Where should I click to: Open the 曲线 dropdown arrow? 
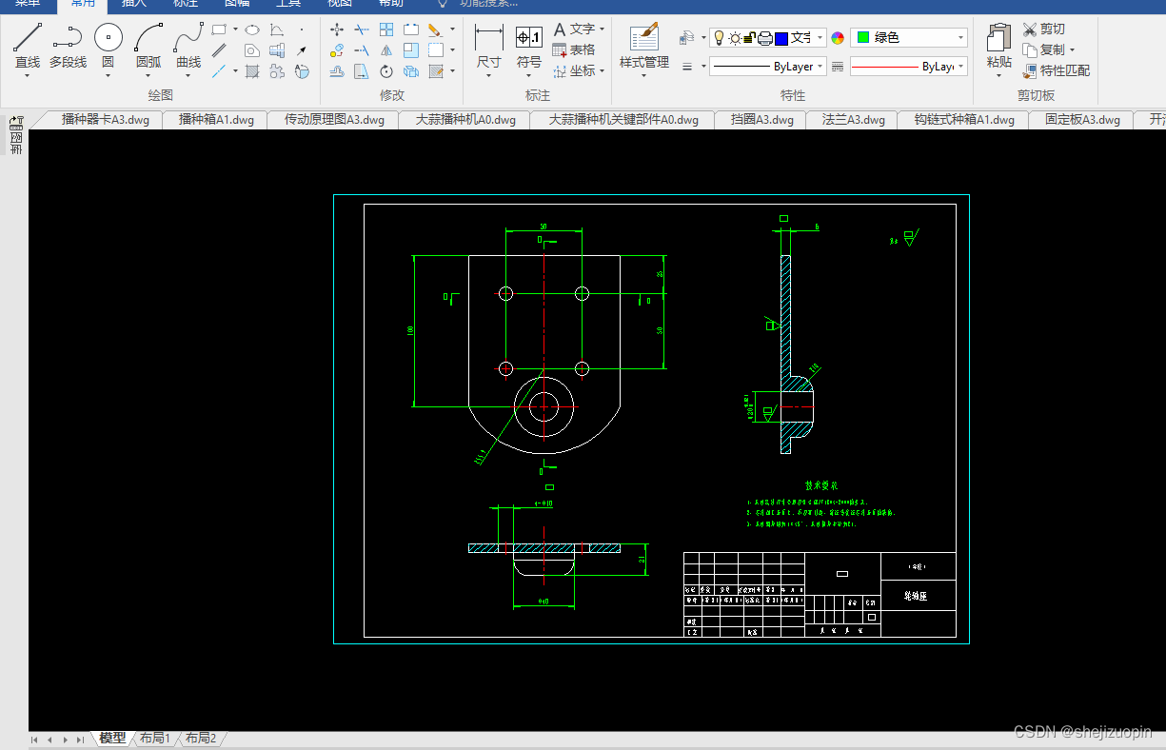pyautogui.click(x=188, y=75)
